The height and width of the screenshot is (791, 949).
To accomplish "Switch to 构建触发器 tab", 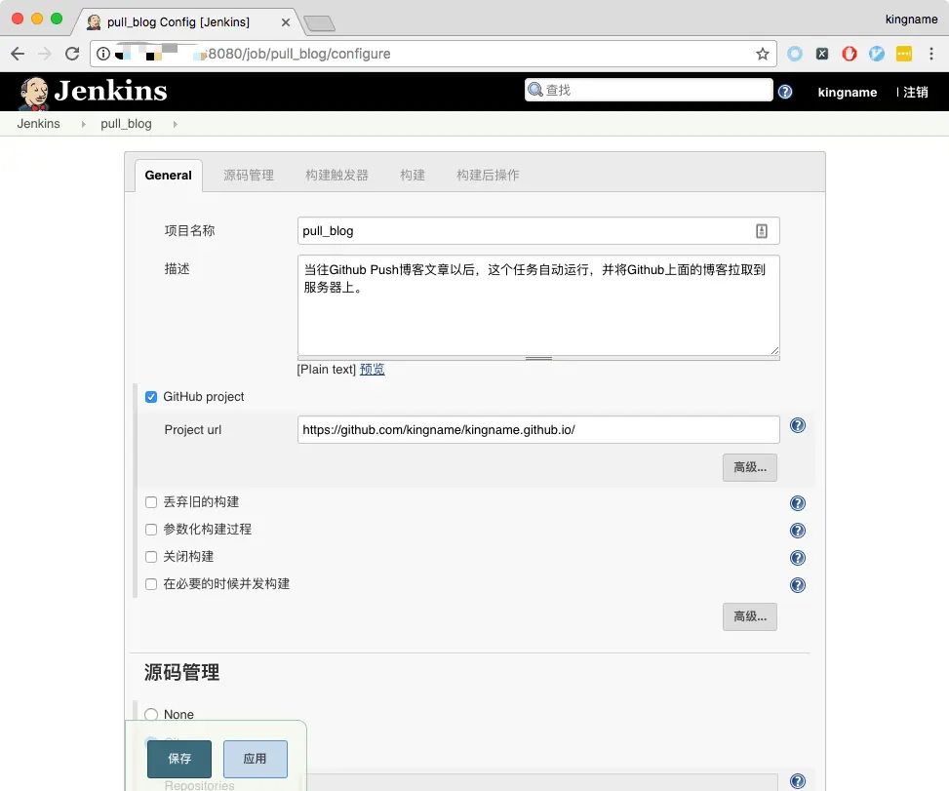I will tap(337, 176).
